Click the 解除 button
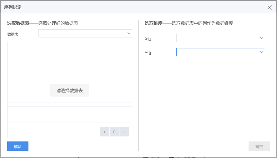The width and height of the screenshot is (277, 158). click(18, 146)
